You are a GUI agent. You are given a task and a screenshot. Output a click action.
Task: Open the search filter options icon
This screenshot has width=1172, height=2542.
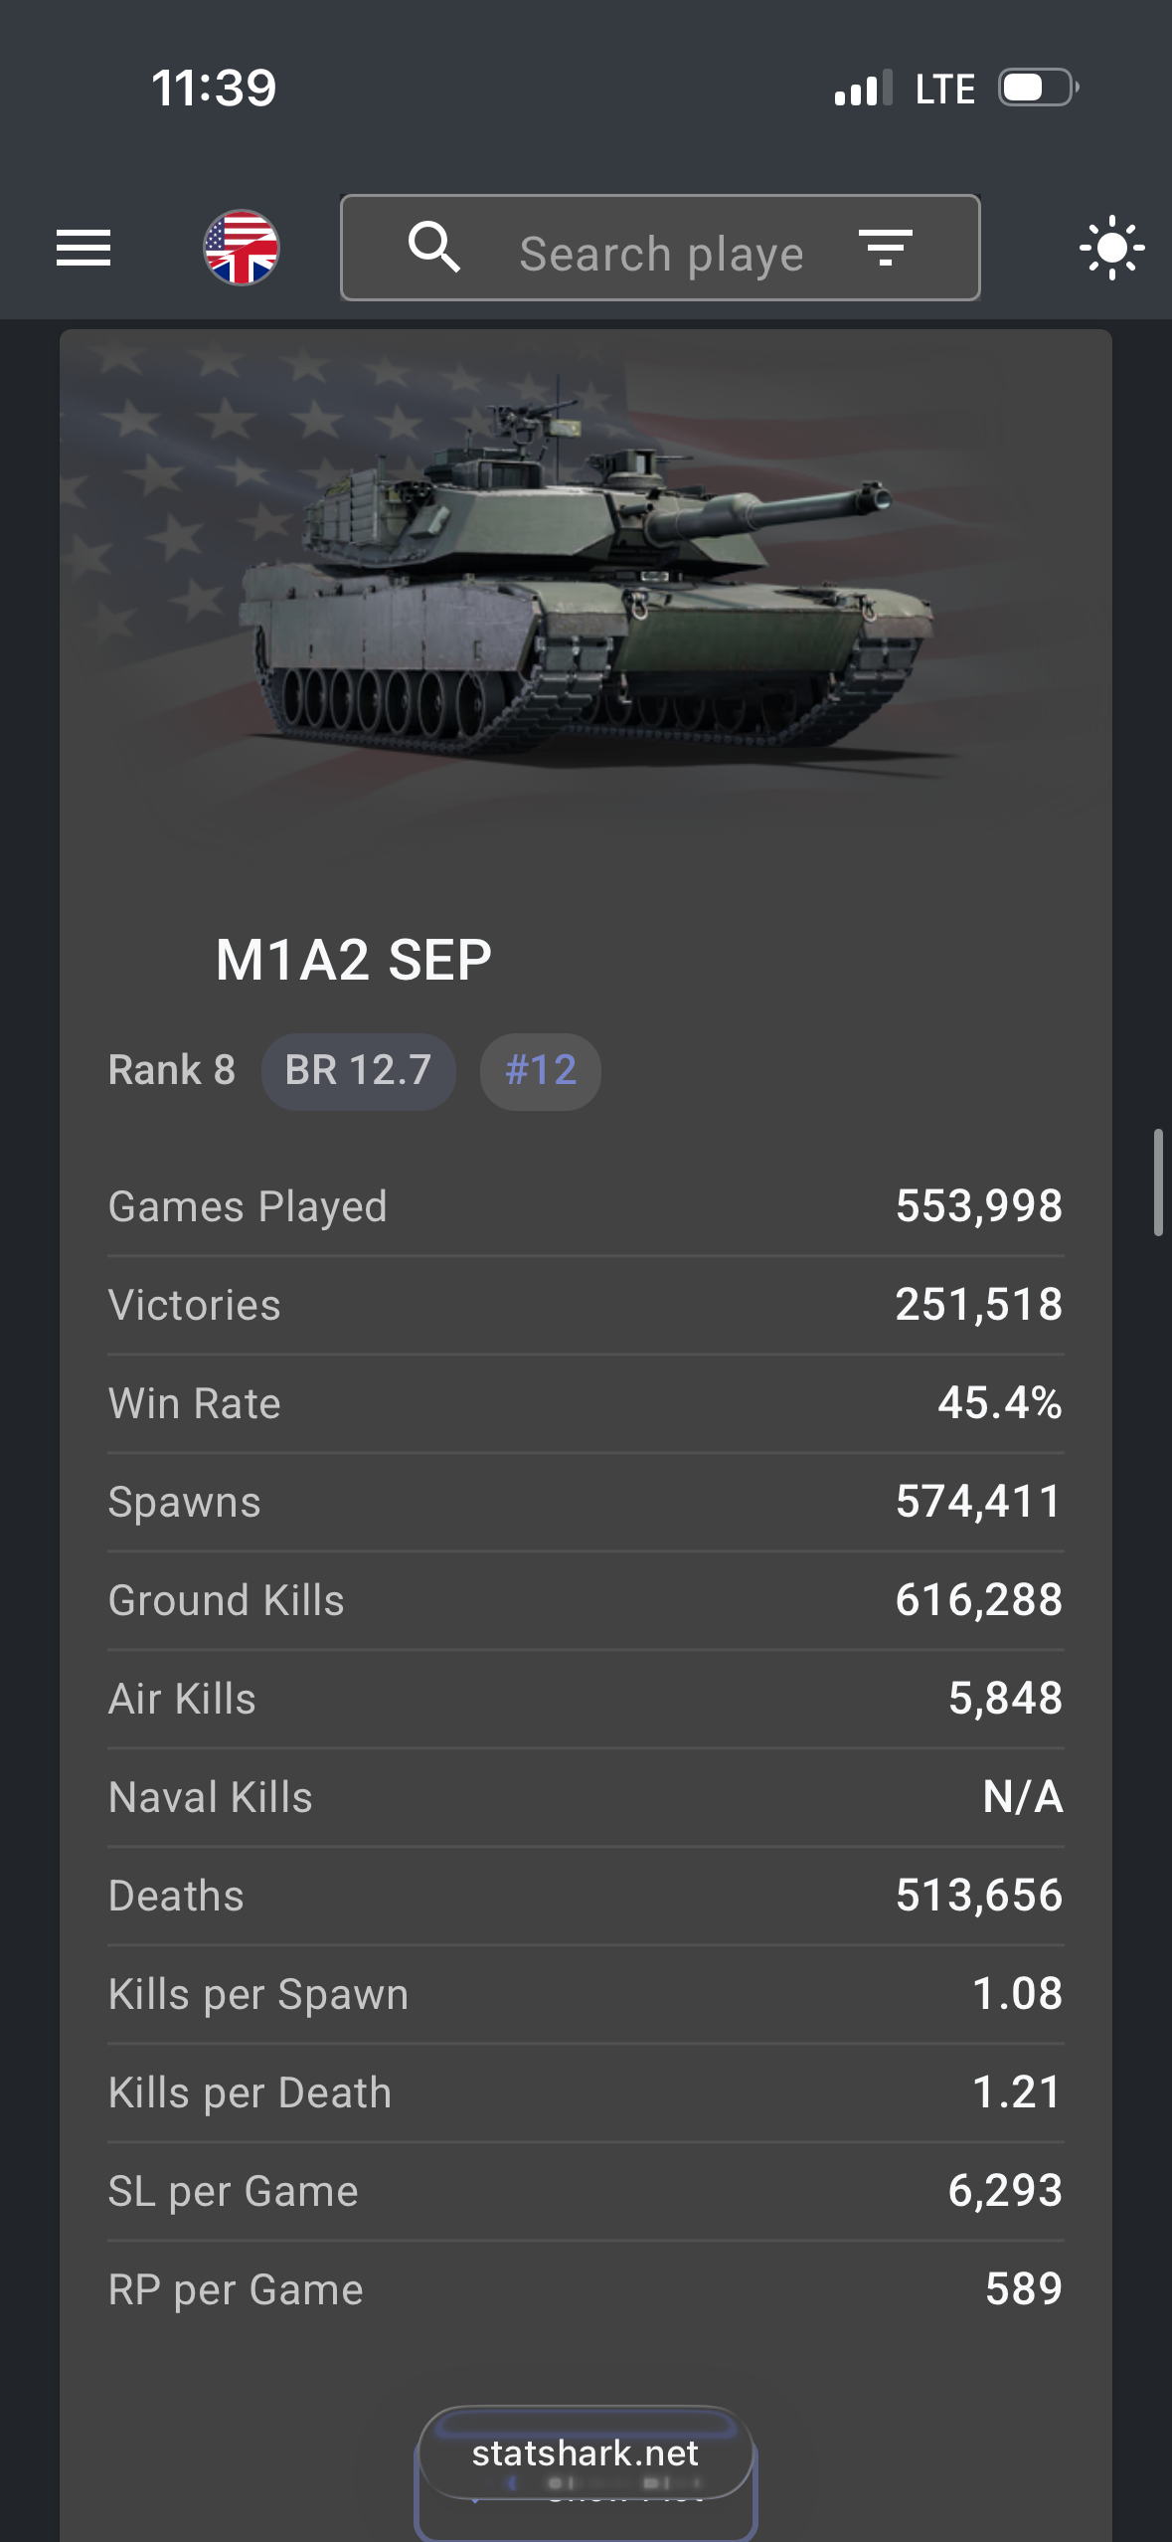(885, 248)
